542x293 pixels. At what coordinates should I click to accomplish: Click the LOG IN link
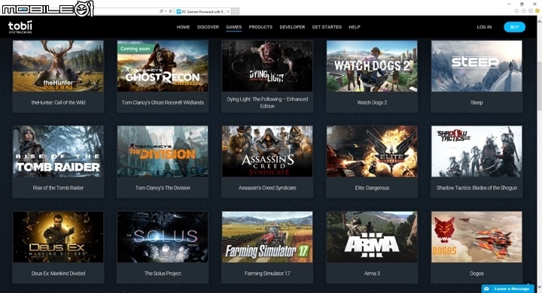coord(484,27)
